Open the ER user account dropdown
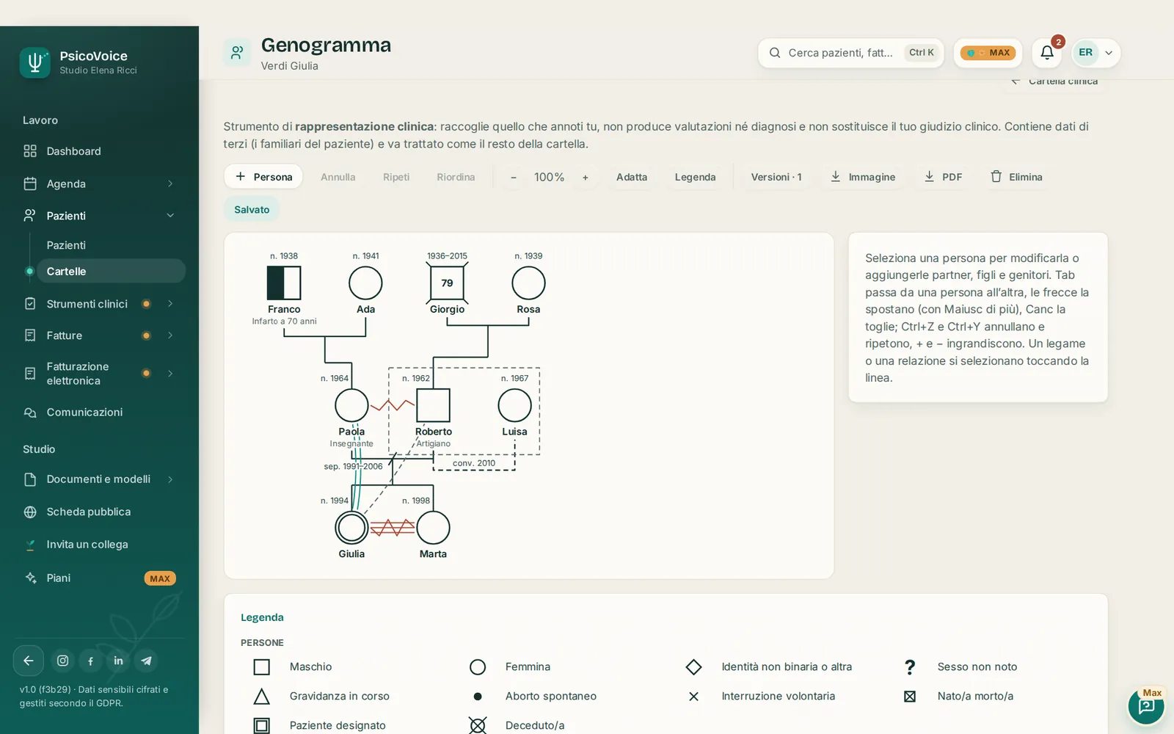 tap(1095, 53)
